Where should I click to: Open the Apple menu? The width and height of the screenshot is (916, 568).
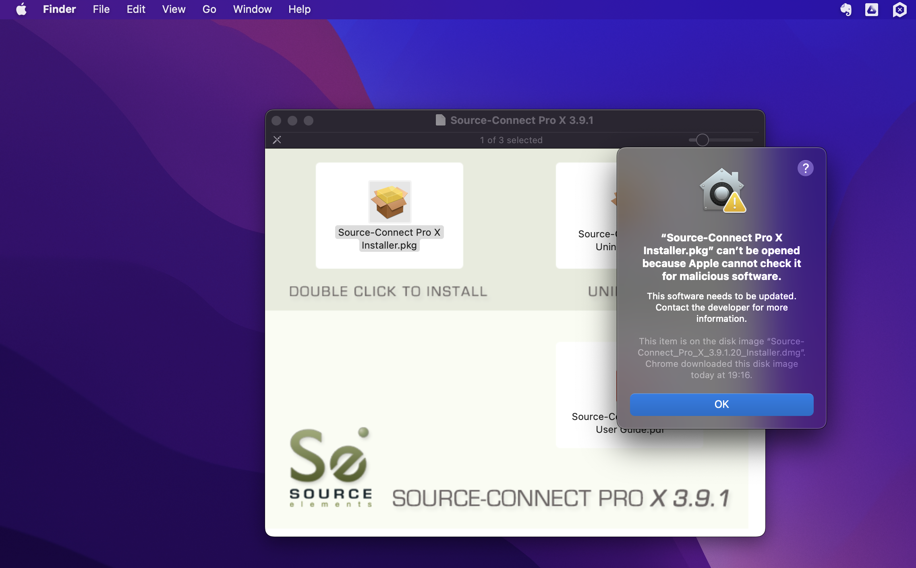[x=21, y=9]
